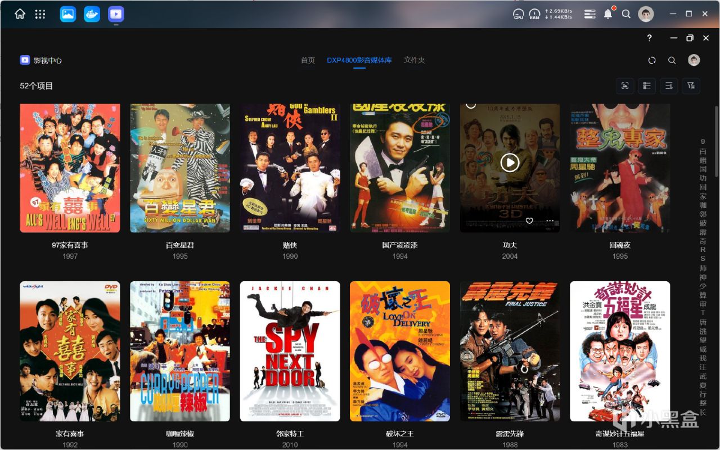The height and width of the screenshot is (450, 720).
Task: Search within the video center
Action: click(672, 60)
